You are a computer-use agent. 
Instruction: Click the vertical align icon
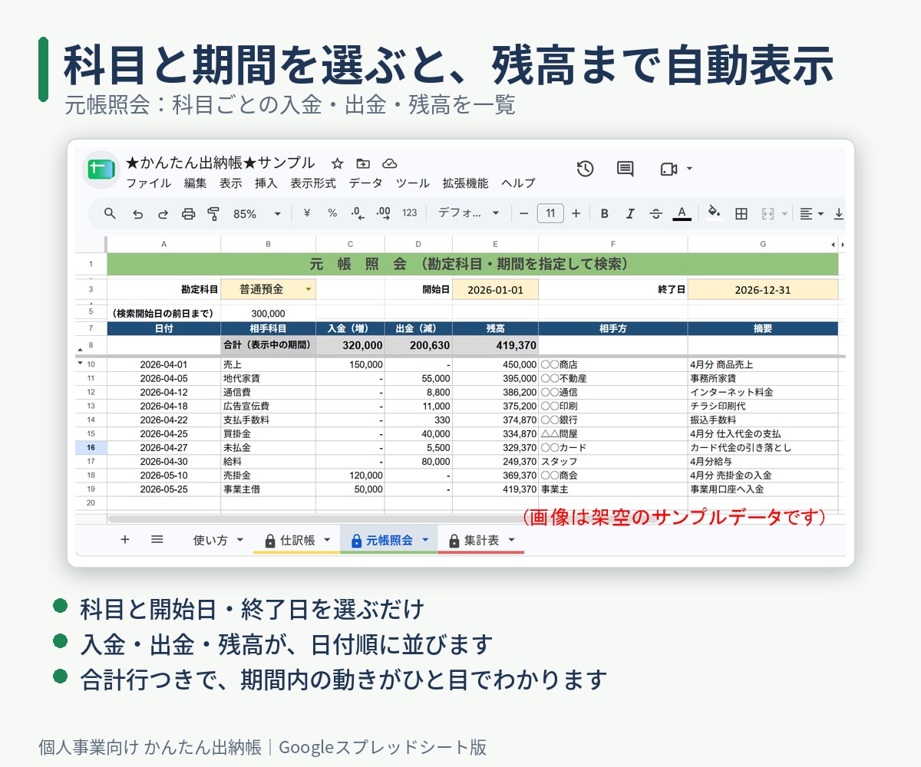pos(839,214)
